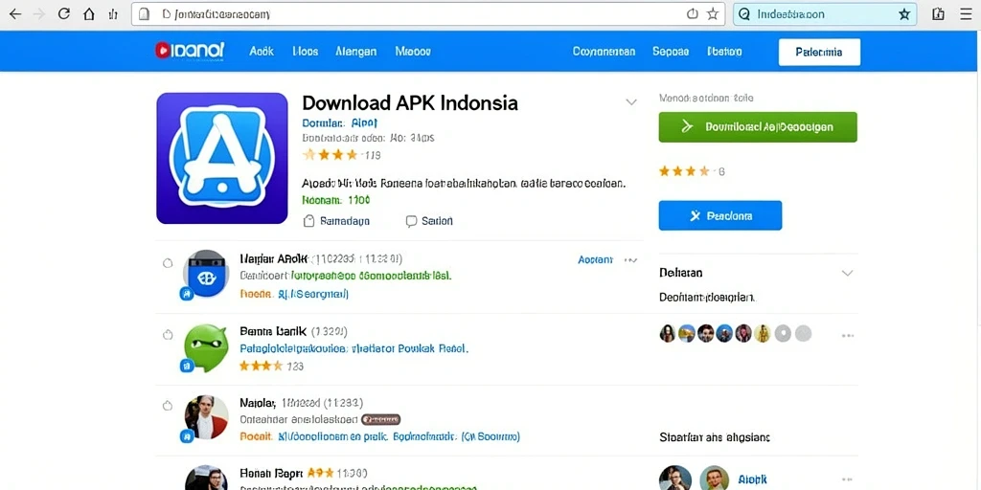Click the vertical-bars icon beside the home icon

coord(113,13)
